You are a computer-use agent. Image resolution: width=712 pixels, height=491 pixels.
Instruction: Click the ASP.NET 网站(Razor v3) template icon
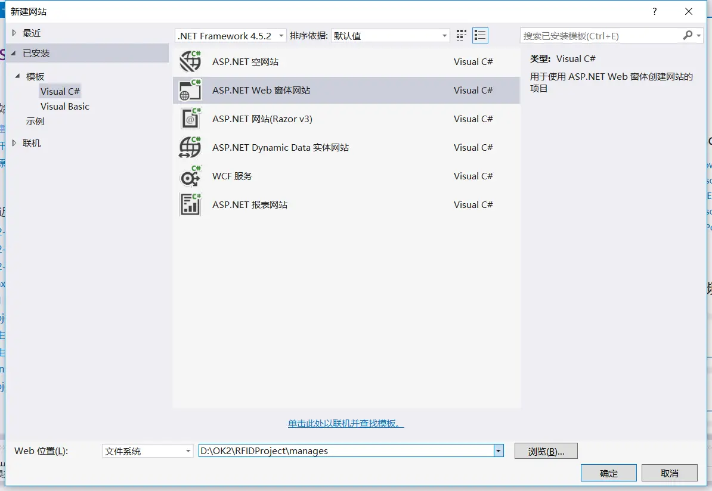[x=190, y=119]
